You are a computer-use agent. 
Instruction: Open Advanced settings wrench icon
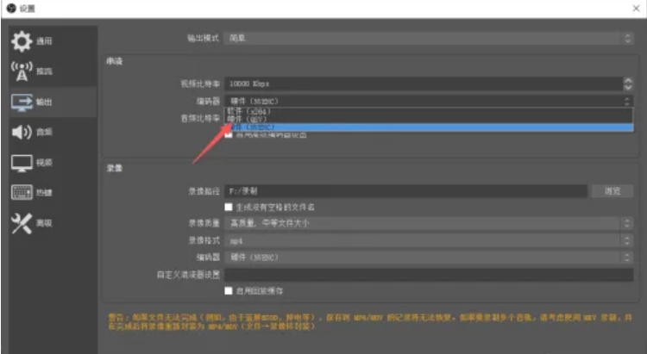(x=22, y=223)
